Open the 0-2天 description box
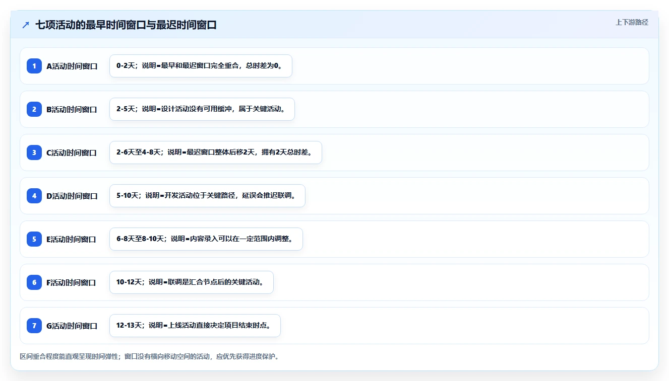The height and width of the screenshot is (381, 669). (201, 66)
